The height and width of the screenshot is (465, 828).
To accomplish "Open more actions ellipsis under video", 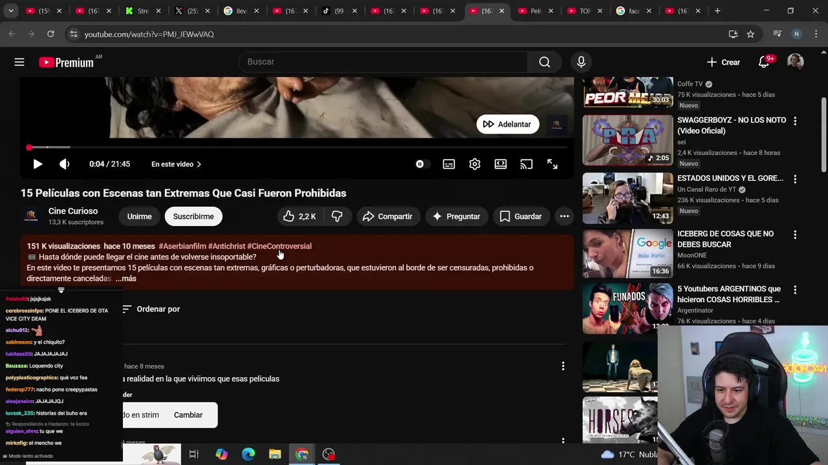I will tap(564, 216).
